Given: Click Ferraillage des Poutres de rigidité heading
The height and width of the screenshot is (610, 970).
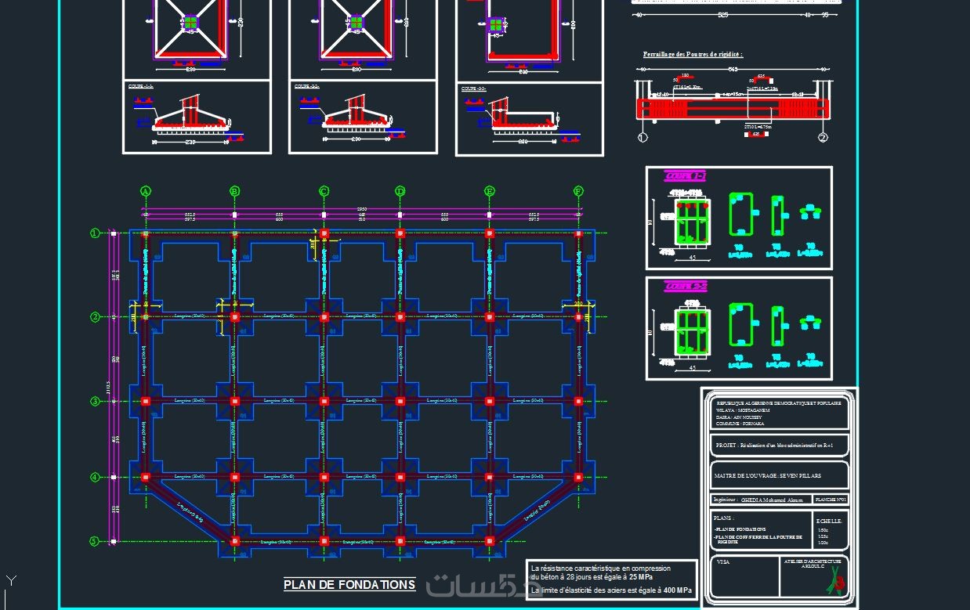Looking at the screenshot, I should point(693,55).
